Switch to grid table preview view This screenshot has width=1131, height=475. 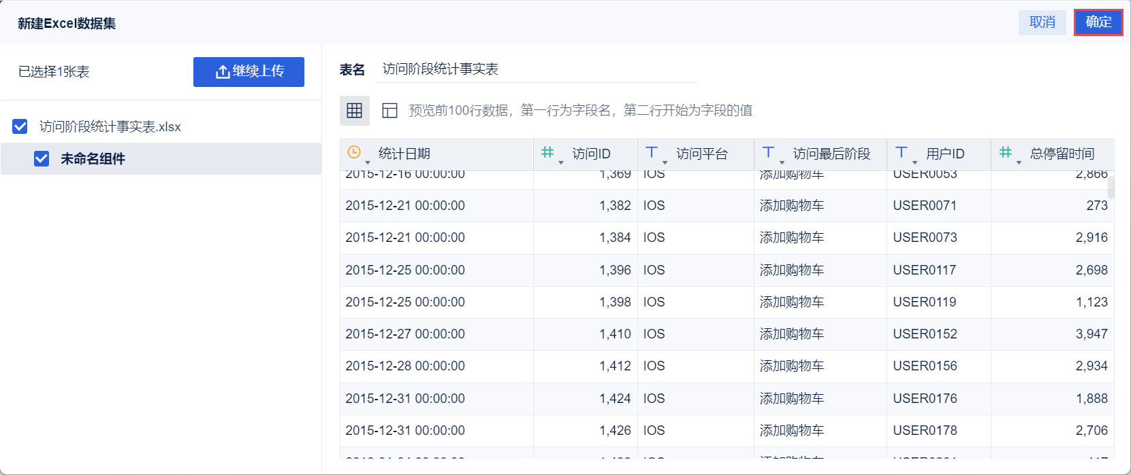pos(355,111)
